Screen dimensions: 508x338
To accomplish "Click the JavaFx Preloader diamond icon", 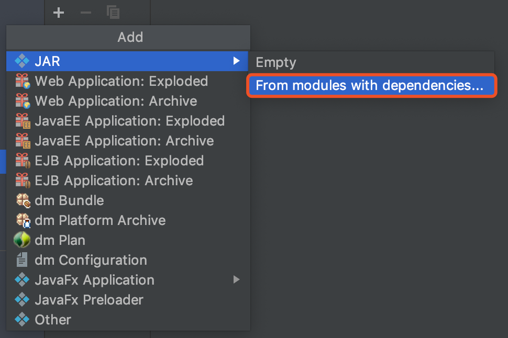I will click(x=22, y=300).
